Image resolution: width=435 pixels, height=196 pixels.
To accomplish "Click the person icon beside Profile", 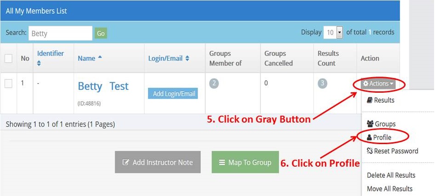I will click(369, 137).
